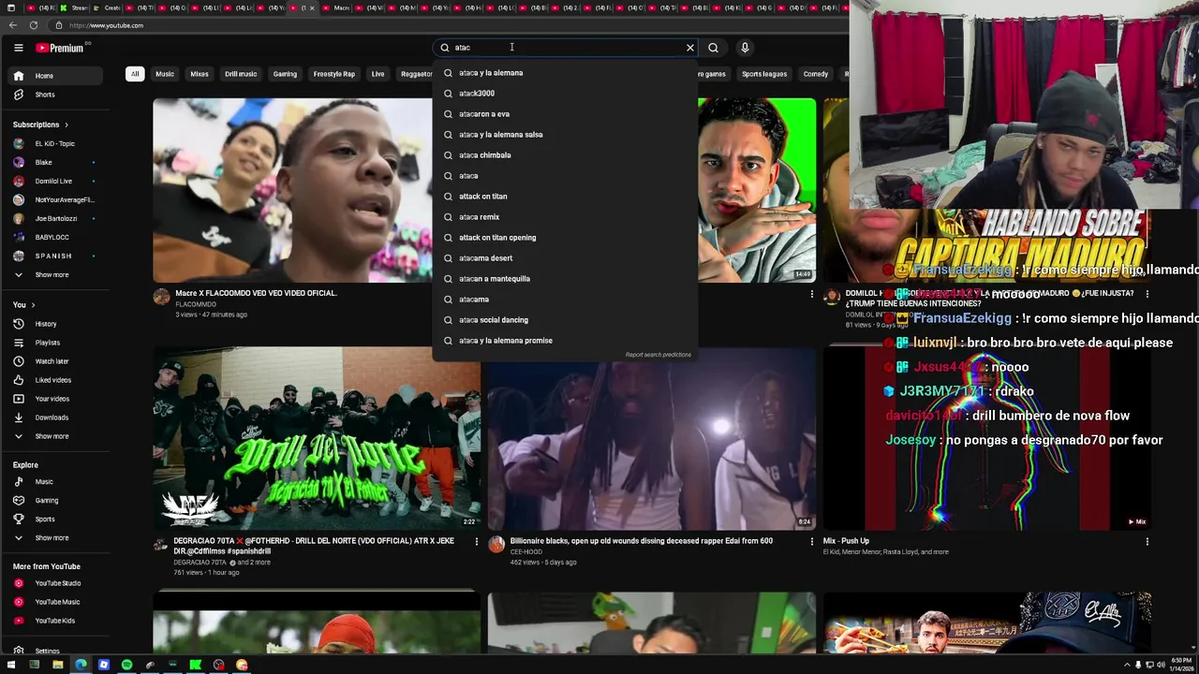
Task: Open Sports under Explore
Action: coord(55,520)
